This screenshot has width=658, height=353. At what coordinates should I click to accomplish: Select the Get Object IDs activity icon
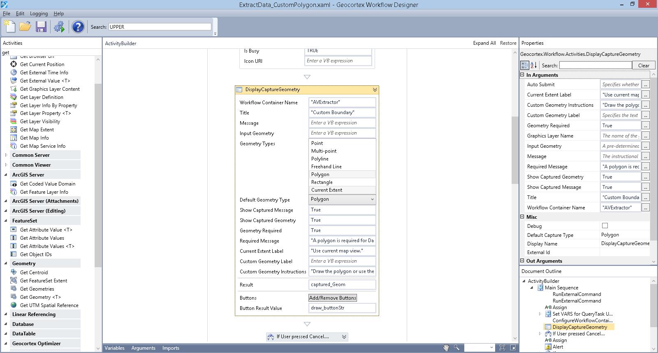tap(14, 254)
